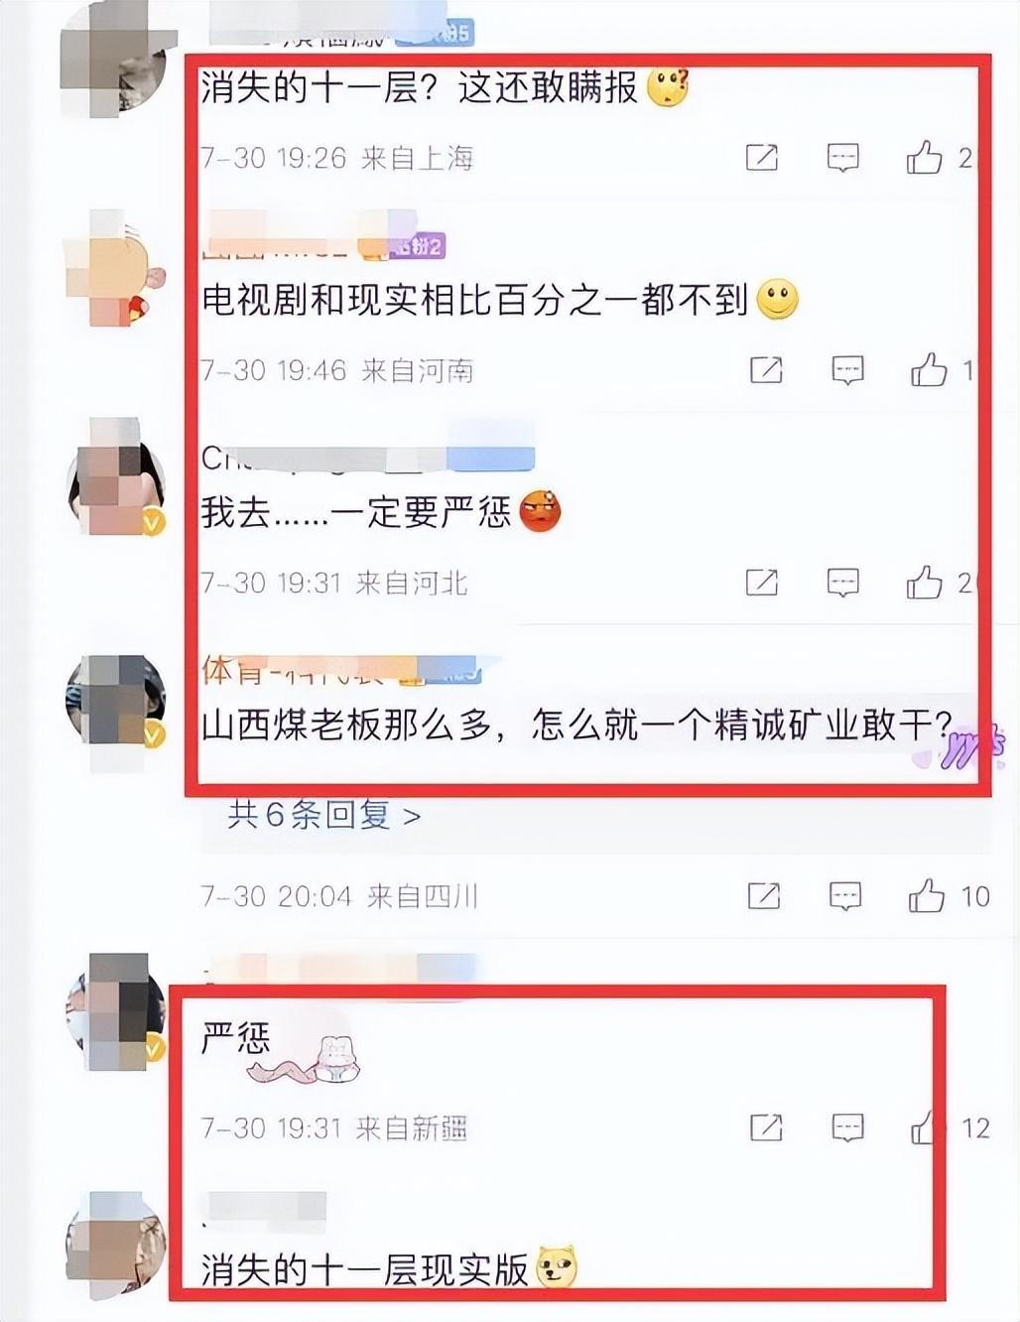Expand 共6条回复 replies
Image resolution: width=1020 pixels, height=1322 pixels.
324,816
